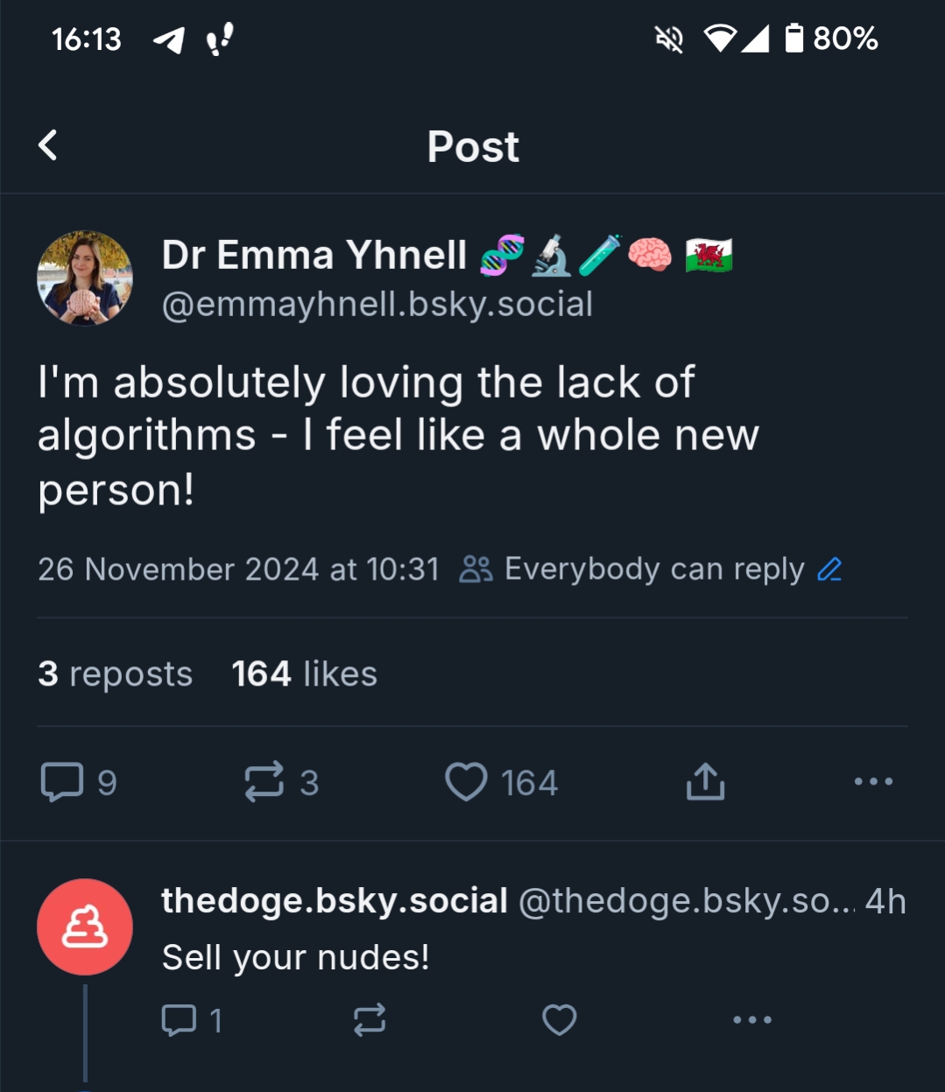Reply to Dr Emma Yhnell's post
The height and width of the screenshot is (1092, 945).
coord(63,782)
